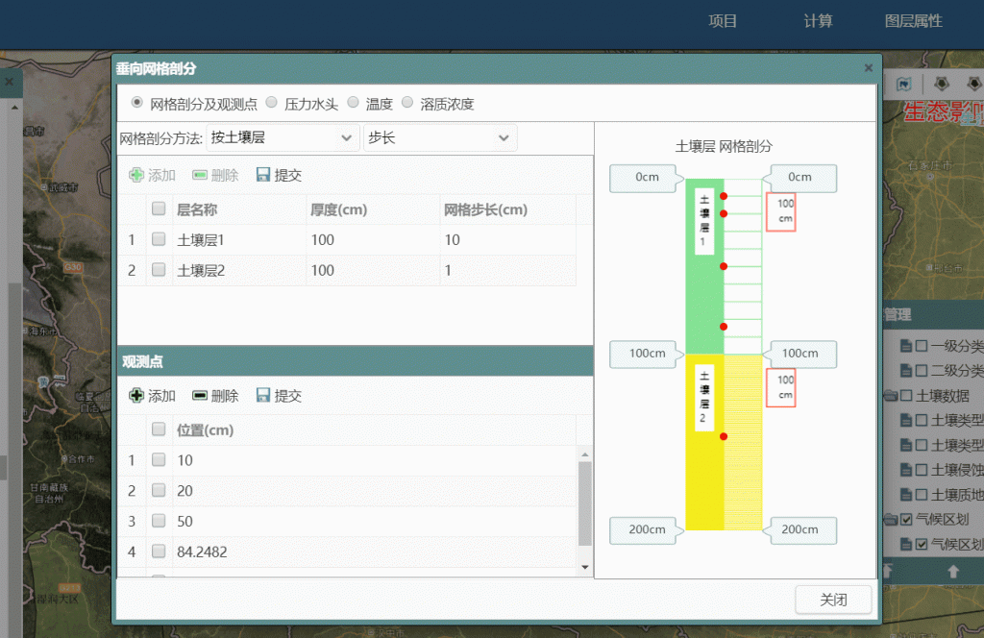
Task: Click the 关闭 button
Action: (x=833, y=600)
